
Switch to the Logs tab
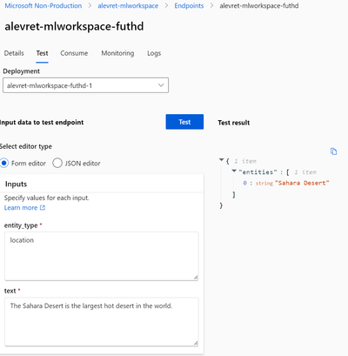point(154,53)
